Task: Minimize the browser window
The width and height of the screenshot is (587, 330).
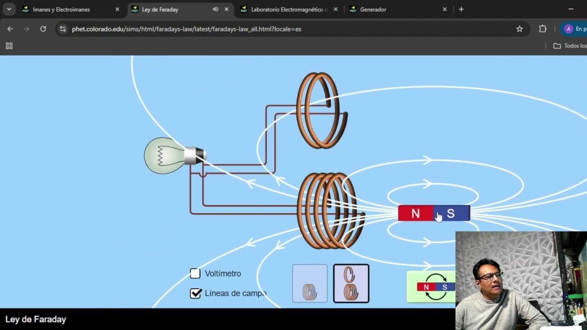Action: 571,9
